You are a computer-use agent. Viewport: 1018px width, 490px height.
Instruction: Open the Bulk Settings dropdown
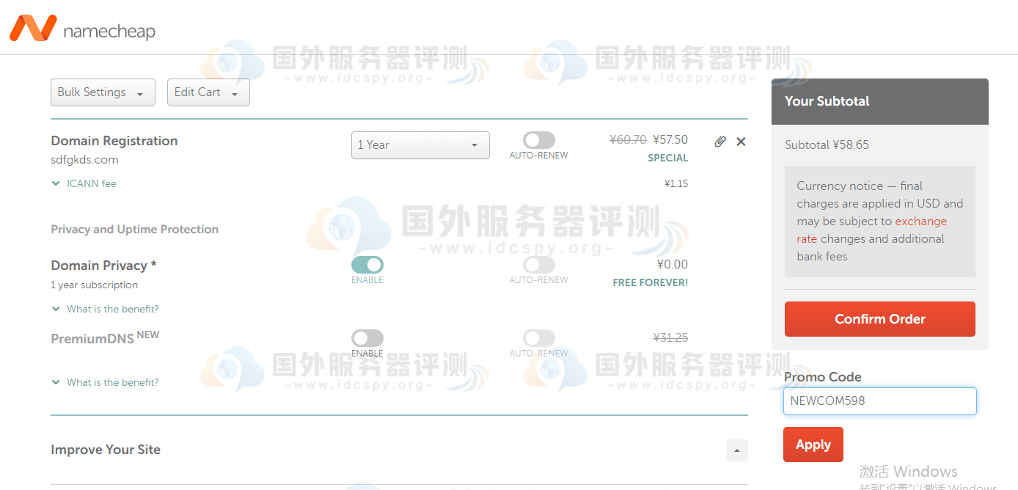click(103, 92)
